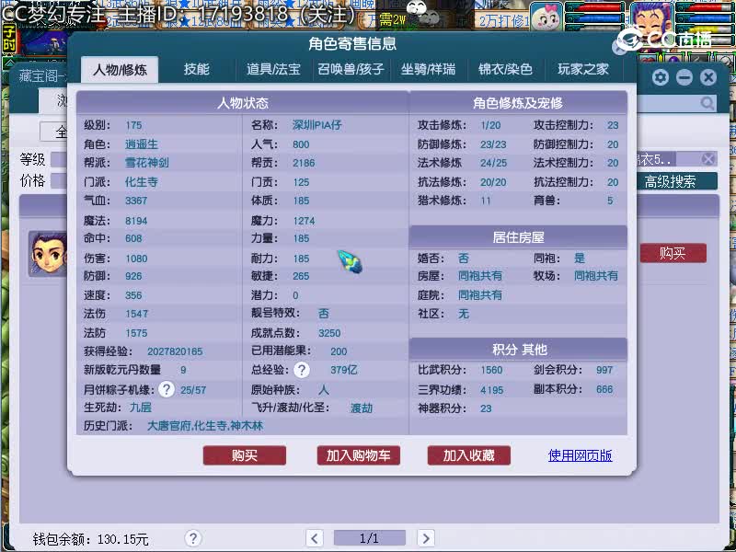Click the 大唐官府,化生寺,神木林 history text
The height and width of the screenshot is (552, 736).
point(205,426)
